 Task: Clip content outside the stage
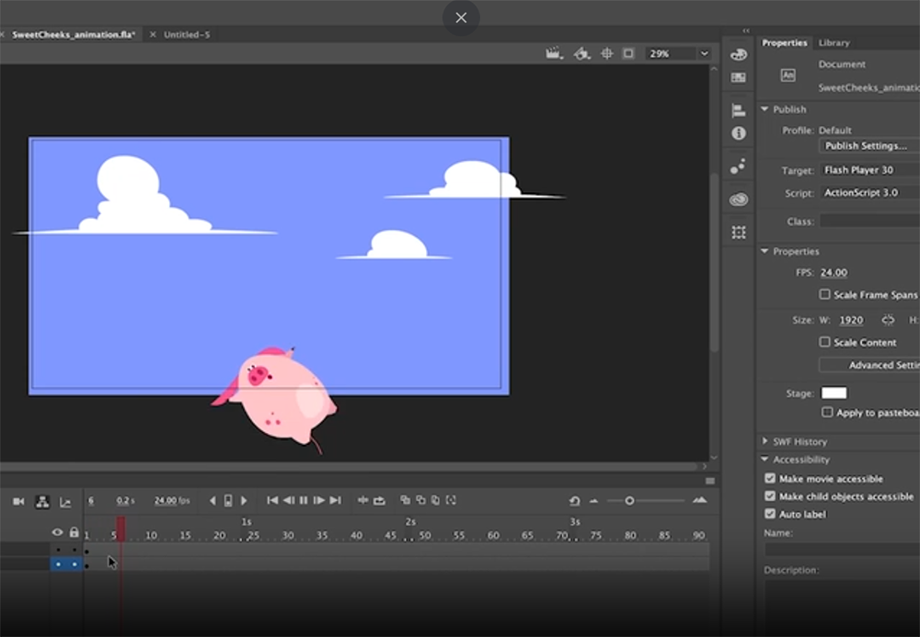627,53
